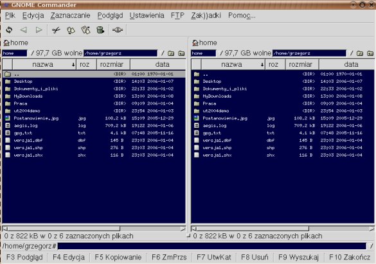
Task: Click right pane horizontal scrollbar
Action: (282, 229)
